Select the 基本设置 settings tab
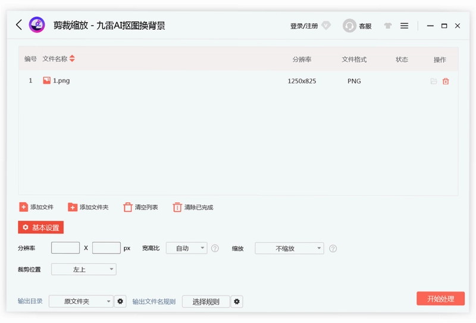 (40, 227)
